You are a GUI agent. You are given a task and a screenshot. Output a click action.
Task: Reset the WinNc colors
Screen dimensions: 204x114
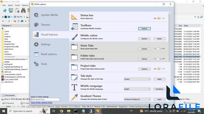[x=160, y=39]
